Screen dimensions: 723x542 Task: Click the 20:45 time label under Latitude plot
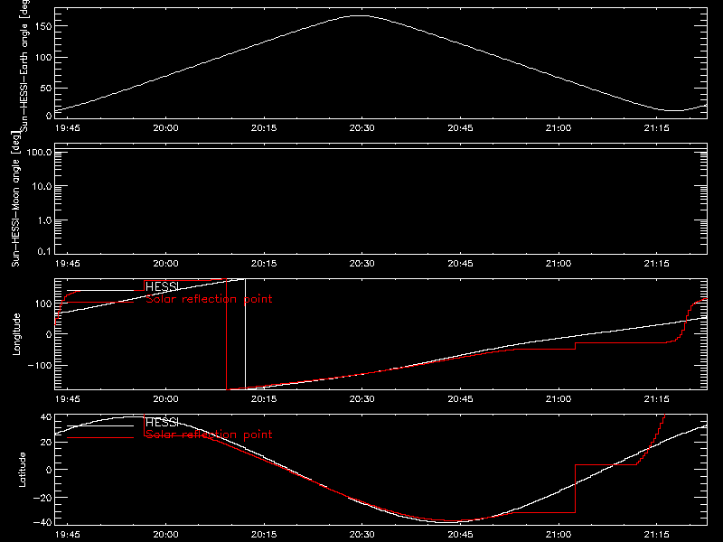[460, 534]
